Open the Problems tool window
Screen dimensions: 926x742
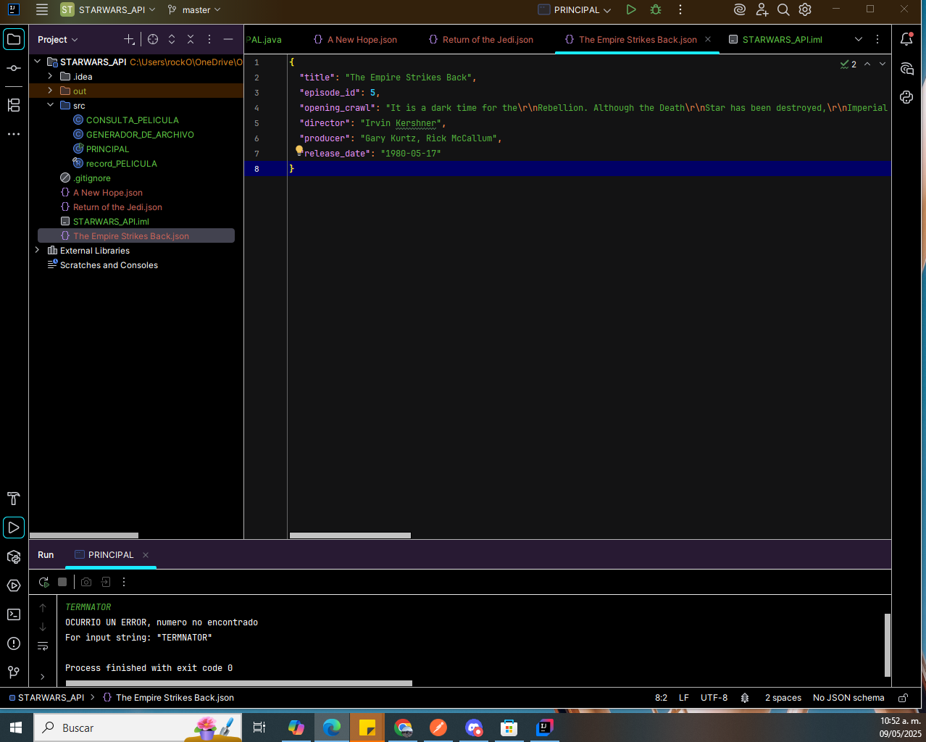coord(14,643)
